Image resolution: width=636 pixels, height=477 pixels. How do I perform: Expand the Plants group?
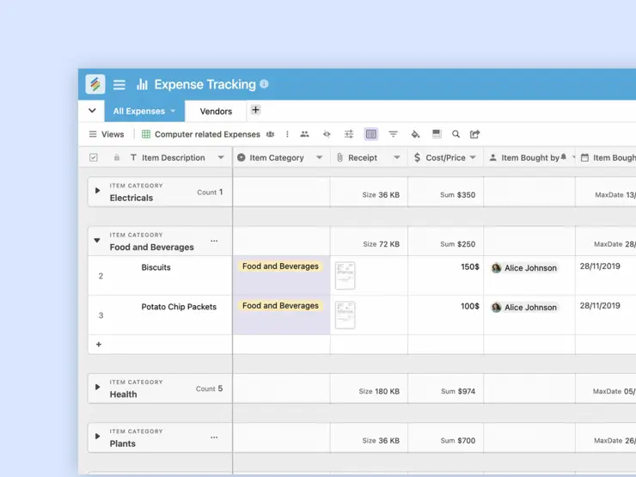point(97,437)
